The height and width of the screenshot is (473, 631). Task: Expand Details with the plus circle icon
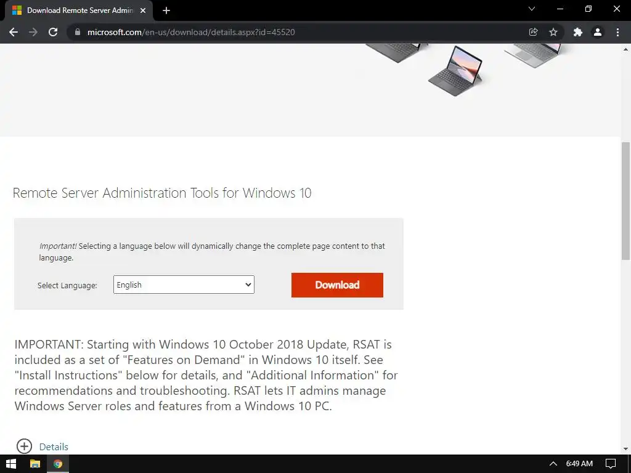[24, 446]
